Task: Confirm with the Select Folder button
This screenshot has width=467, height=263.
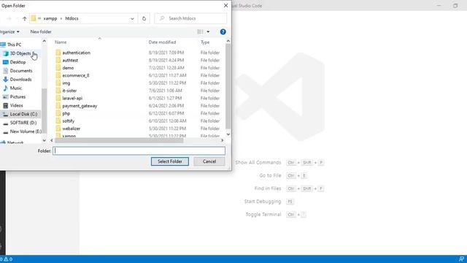Action: (170, 161)
